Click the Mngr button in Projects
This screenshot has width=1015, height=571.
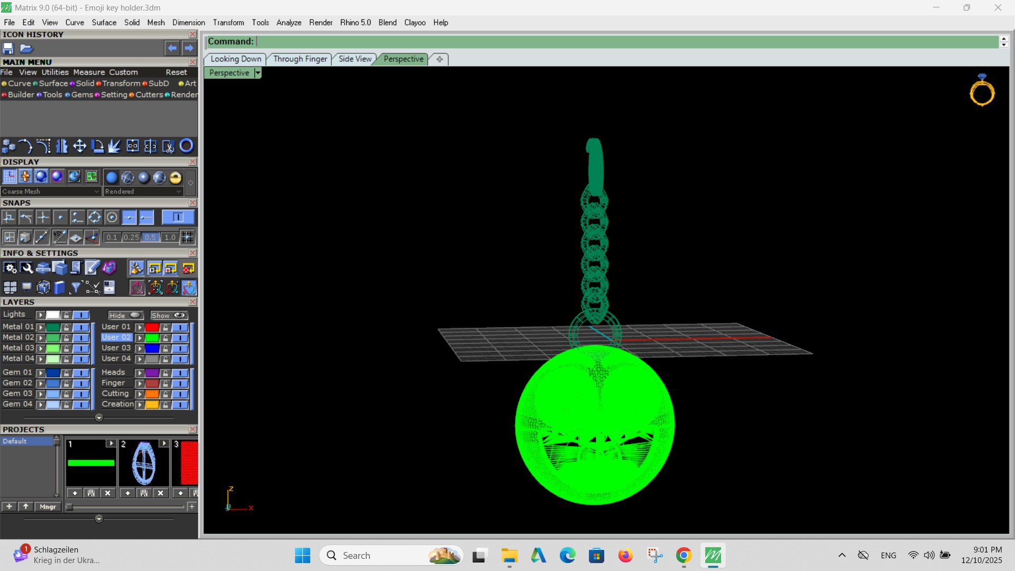click(x=48, y=506)
